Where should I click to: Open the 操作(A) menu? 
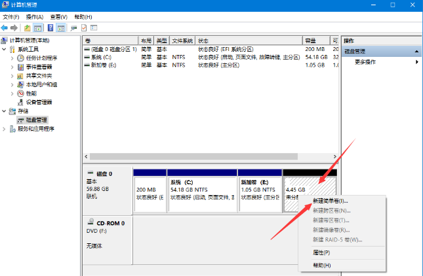[35, 16]
